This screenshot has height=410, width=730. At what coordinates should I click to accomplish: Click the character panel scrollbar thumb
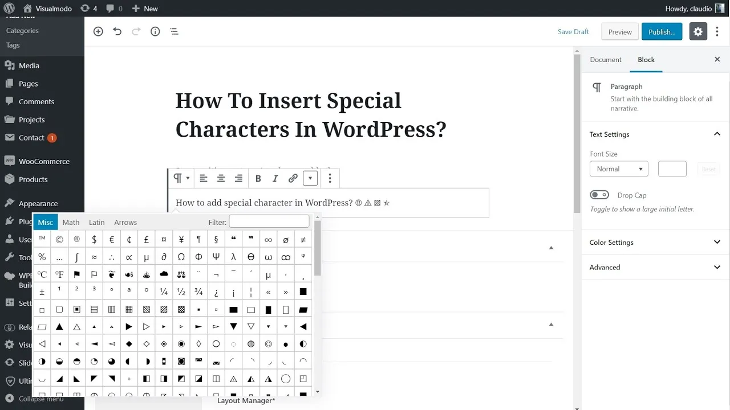(x=318, y=248)
